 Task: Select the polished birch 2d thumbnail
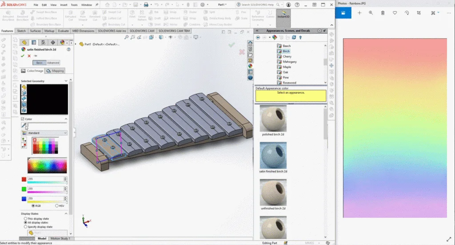pos(273,119)
